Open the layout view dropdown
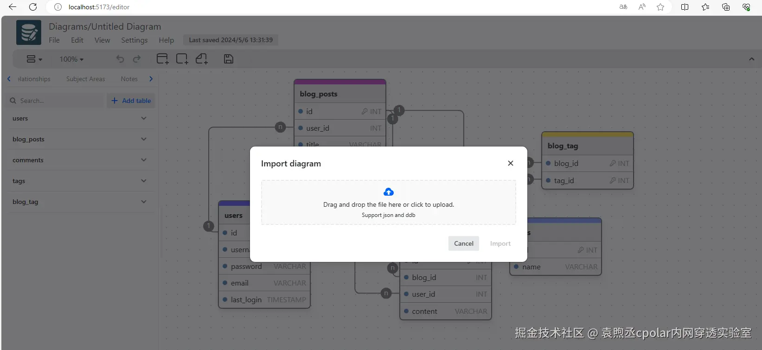The image size is (762, 350). 34,59
